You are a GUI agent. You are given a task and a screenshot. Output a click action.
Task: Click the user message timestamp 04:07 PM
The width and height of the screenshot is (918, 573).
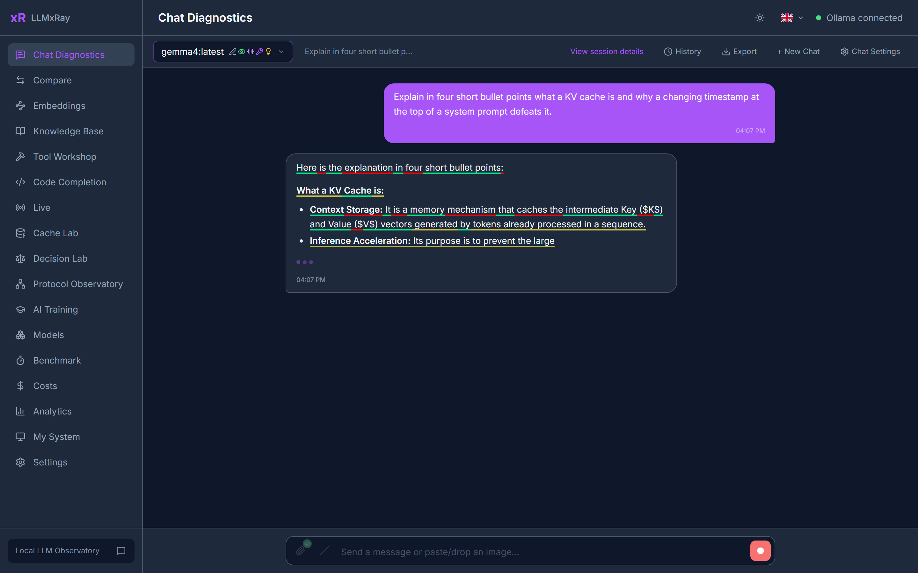coord(750,131)
